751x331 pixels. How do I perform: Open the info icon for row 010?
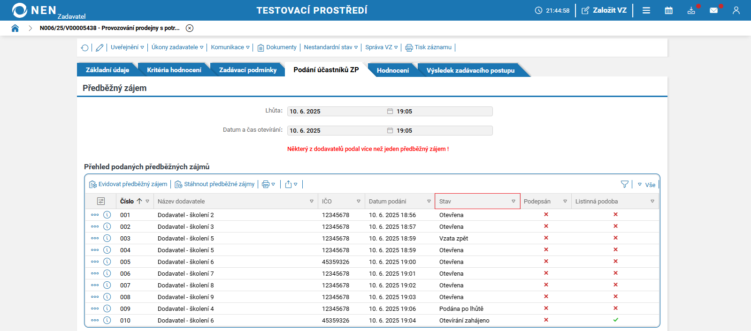(x=107, y=320)
